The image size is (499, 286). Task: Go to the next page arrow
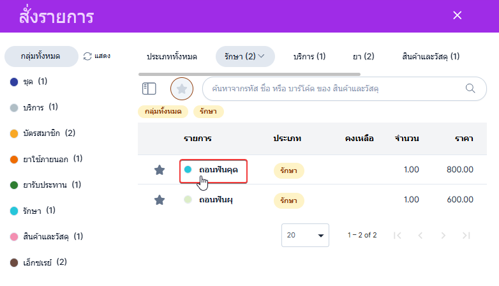(443, 235)
